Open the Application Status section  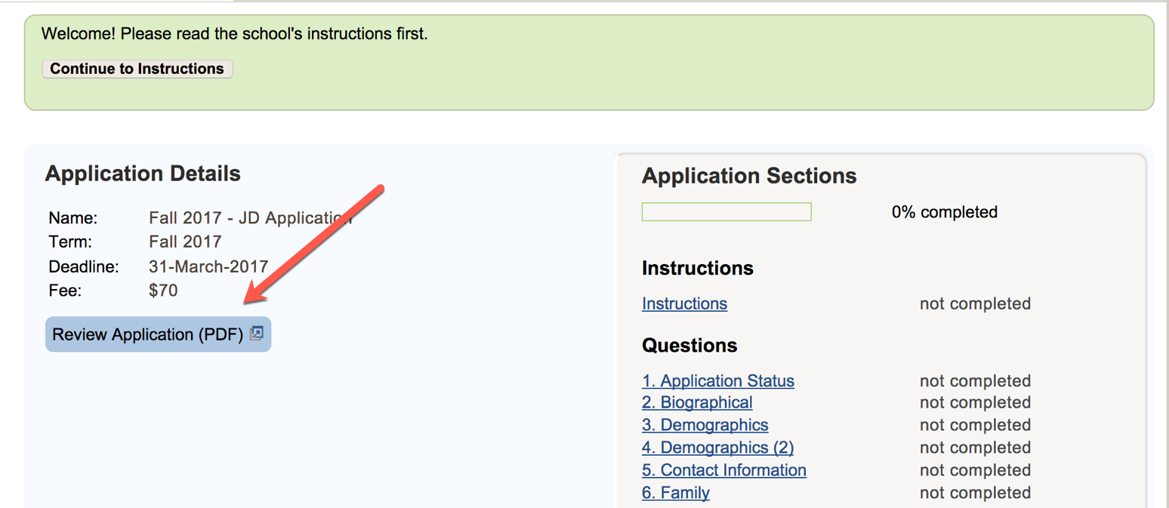point(717,380)
